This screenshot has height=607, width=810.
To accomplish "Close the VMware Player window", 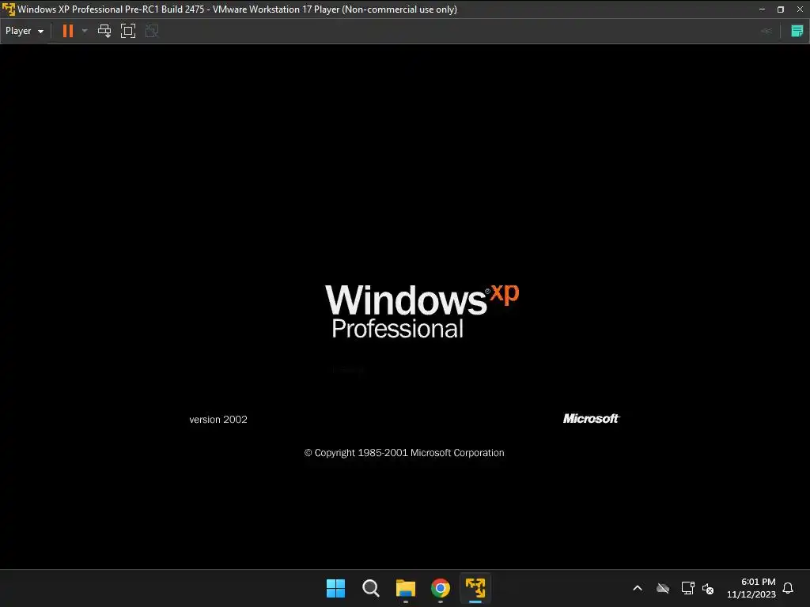I will pyautogui.click(x=800, y=9).
